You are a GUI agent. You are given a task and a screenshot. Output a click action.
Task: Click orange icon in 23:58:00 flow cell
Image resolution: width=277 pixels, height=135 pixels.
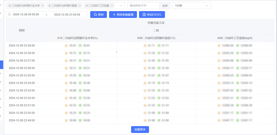tap(219, 53)
